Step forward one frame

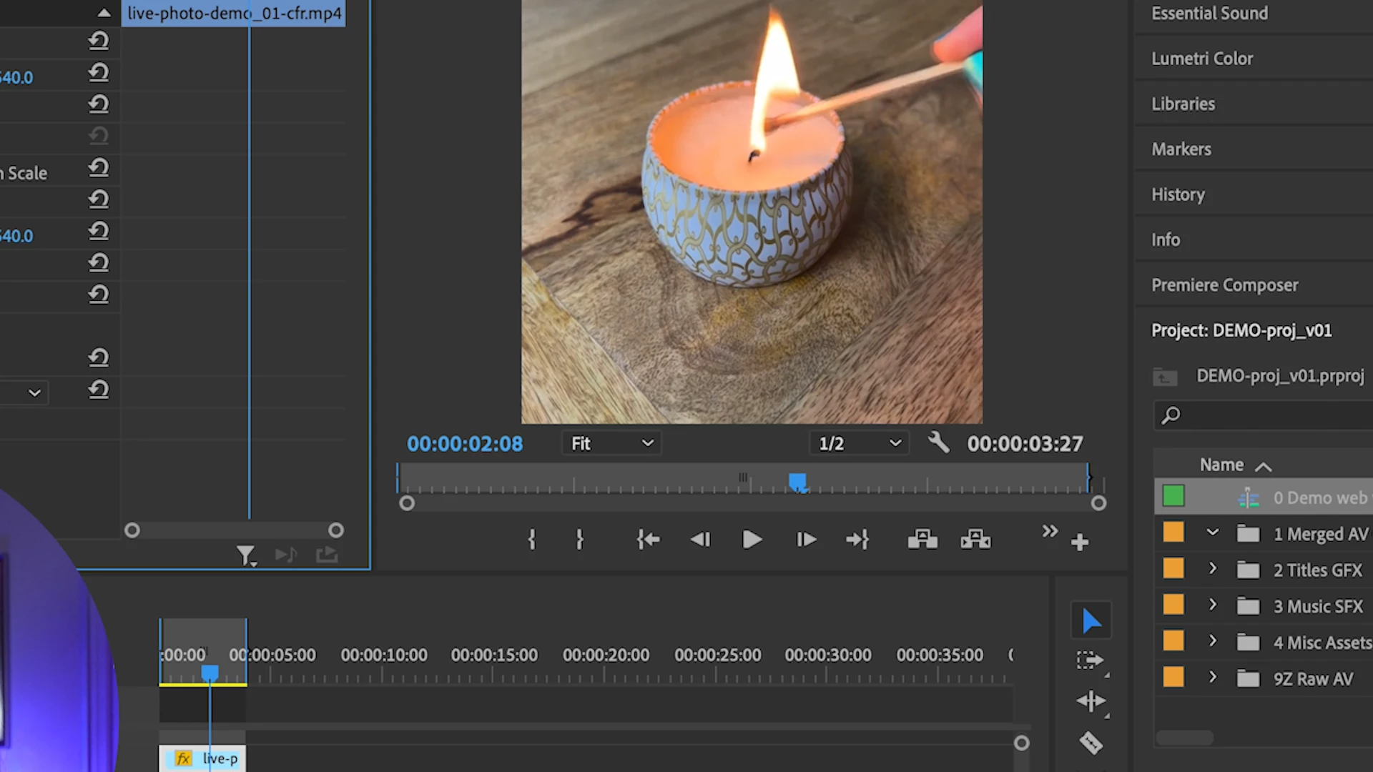point(806,540)
